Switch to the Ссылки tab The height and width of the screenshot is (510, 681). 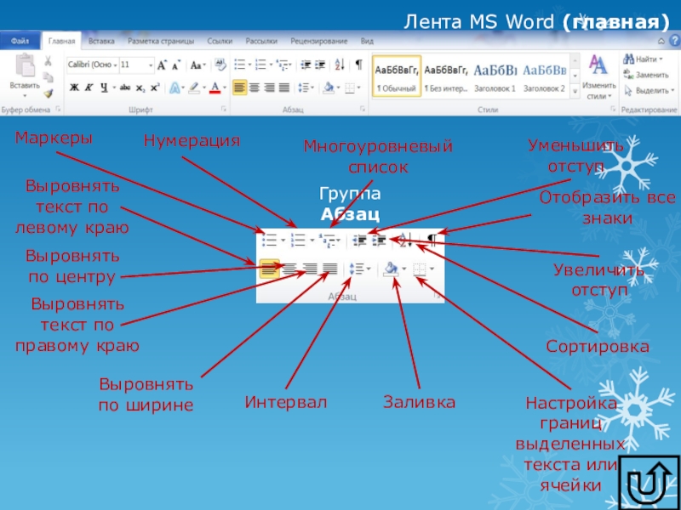(220, 41)
